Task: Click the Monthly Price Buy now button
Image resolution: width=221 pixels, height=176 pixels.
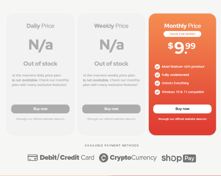Action: pyautogui.click(x=182, y=109)
